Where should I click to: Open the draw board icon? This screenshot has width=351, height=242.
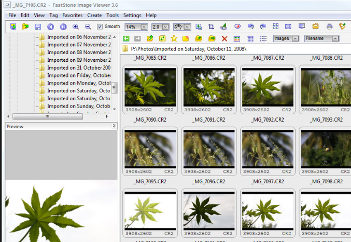[x=223, y=26]
